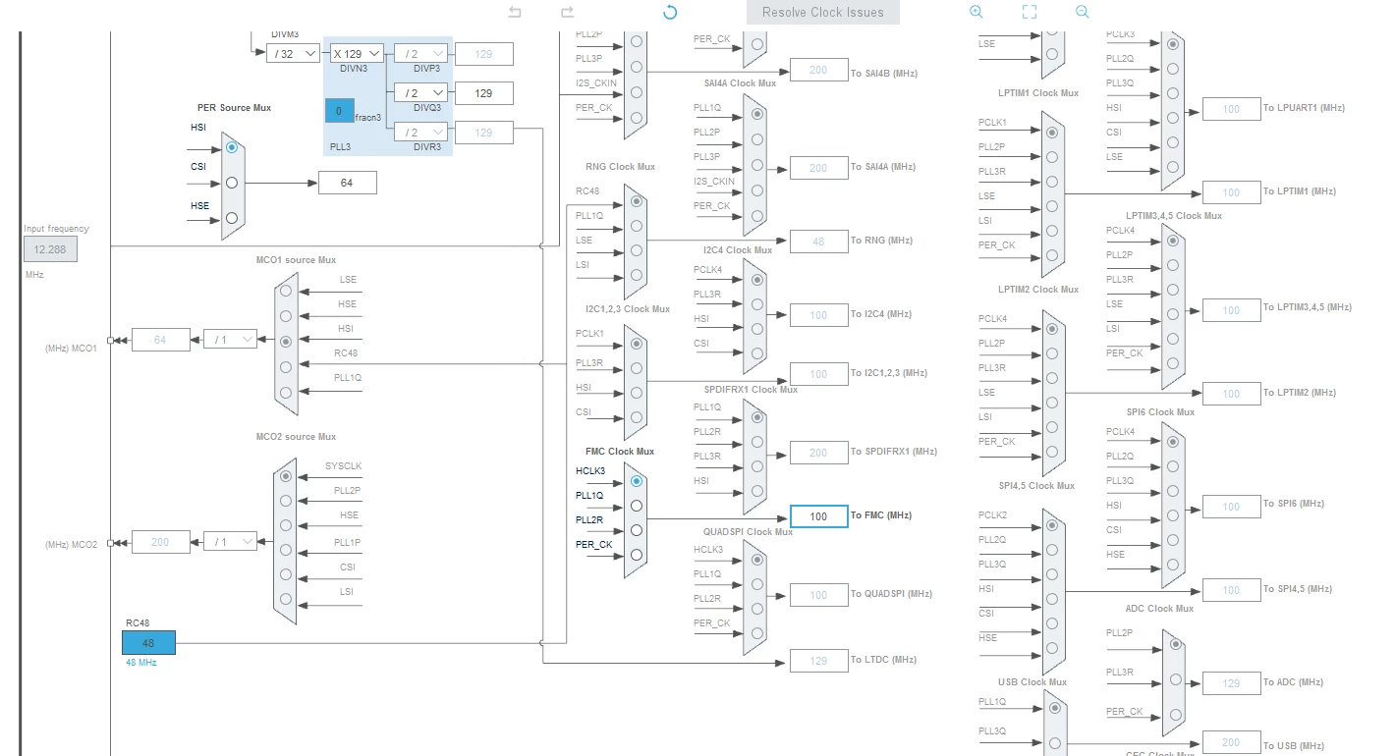Select PLL3R in I2C1,2,3 Clock Mux
Viewport: 1395px width, 756px height.
(637, 368)
